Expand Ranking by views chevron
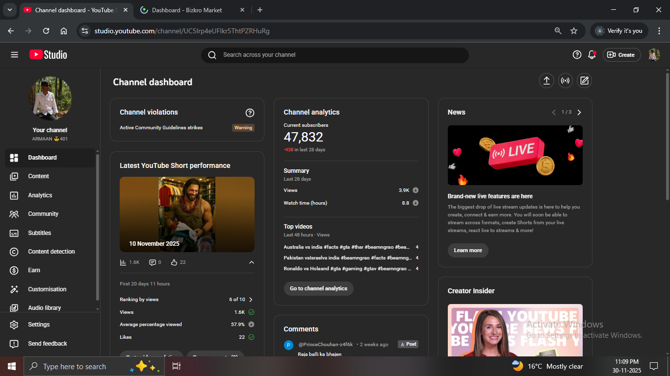The width and height of the screenshot is (670, 376). pyautogui.click(x=251, y=300)
